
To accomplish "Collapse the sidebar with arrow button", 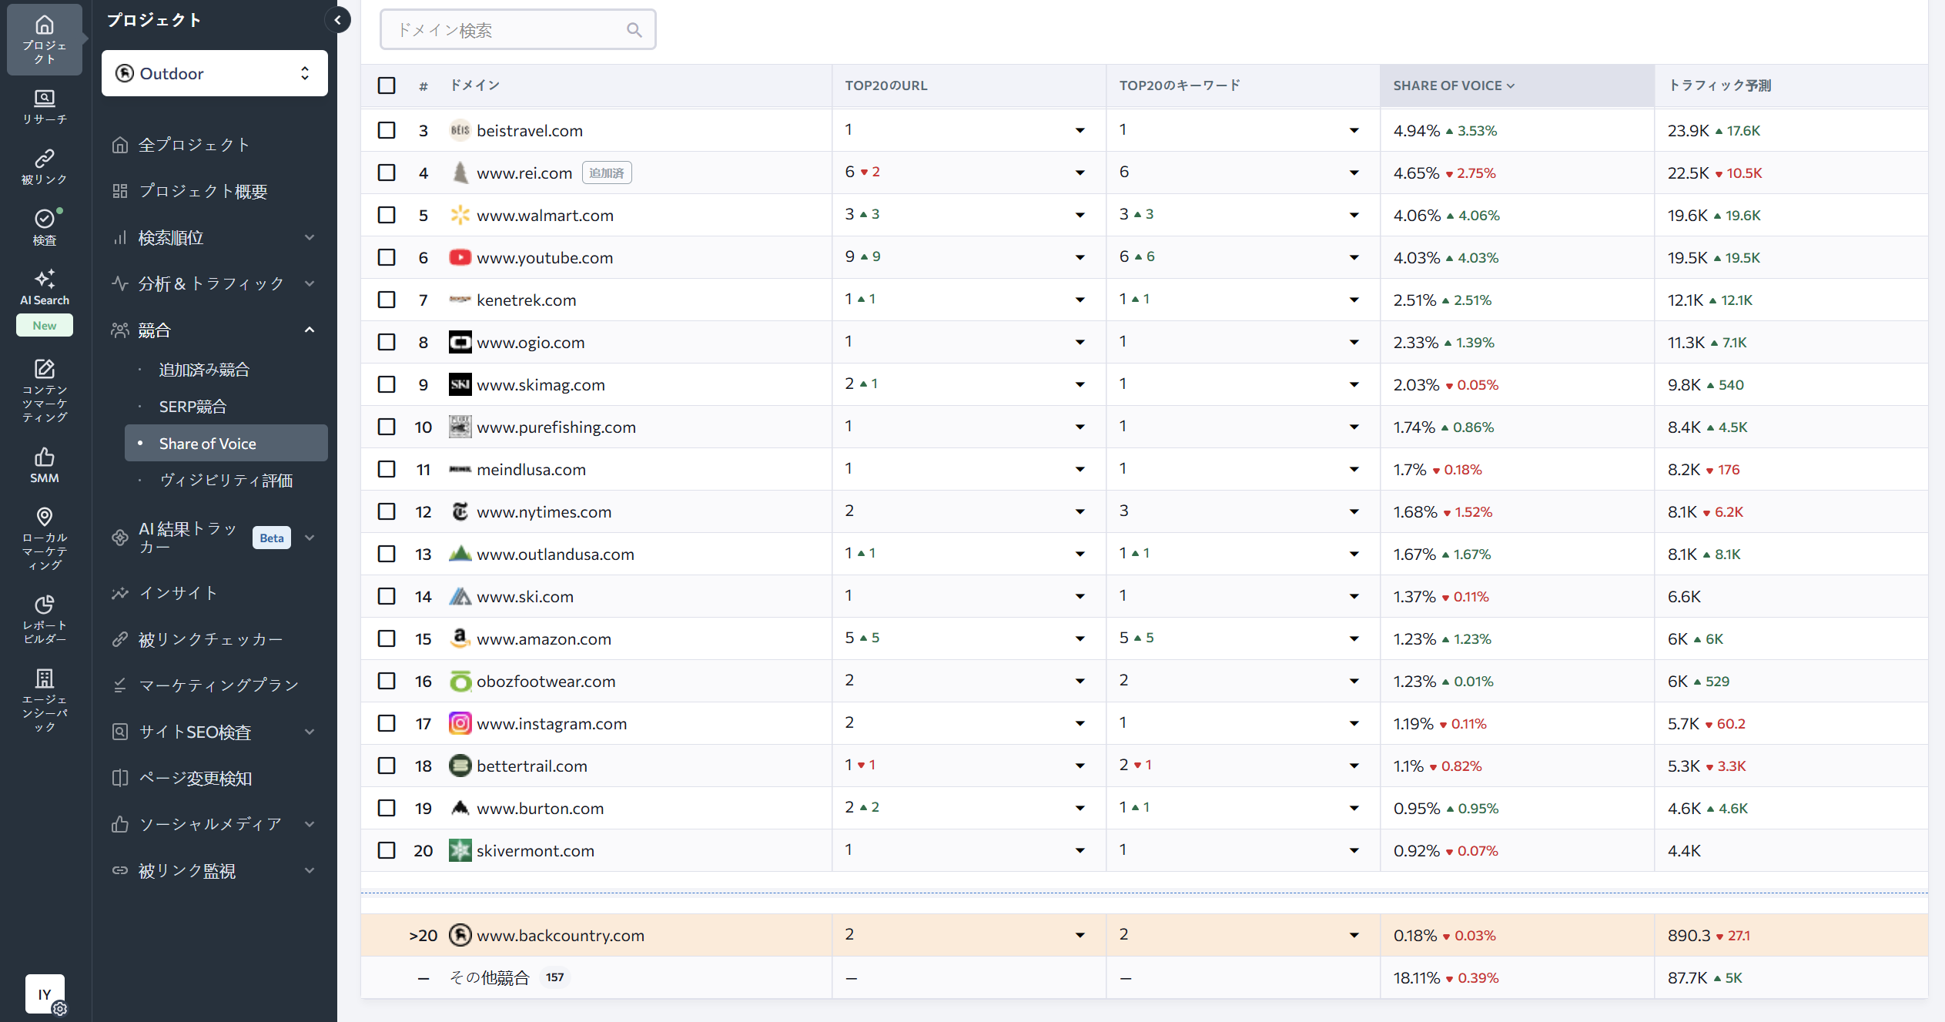I will click(337, 20).
